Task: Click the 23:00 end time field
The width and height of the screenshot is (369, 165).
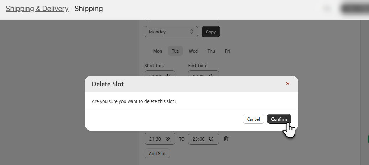Action: 199,139
